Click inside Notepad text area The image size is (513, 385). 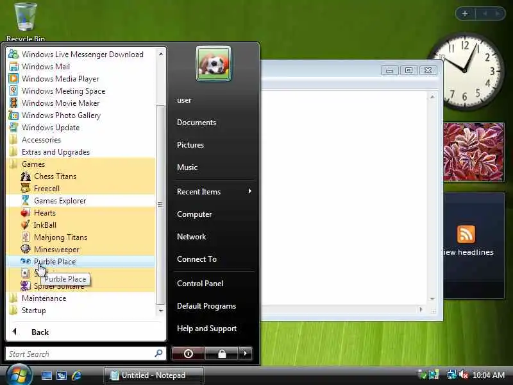point(344,196)
